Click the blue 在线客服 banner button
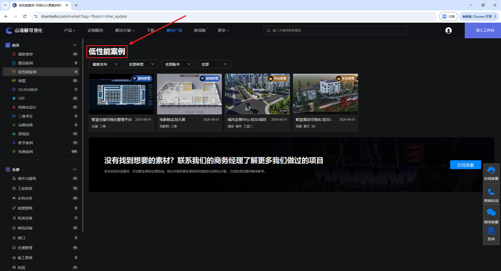Image resolution: width=501 pixels, height=271 pixels. coord(466,165)
